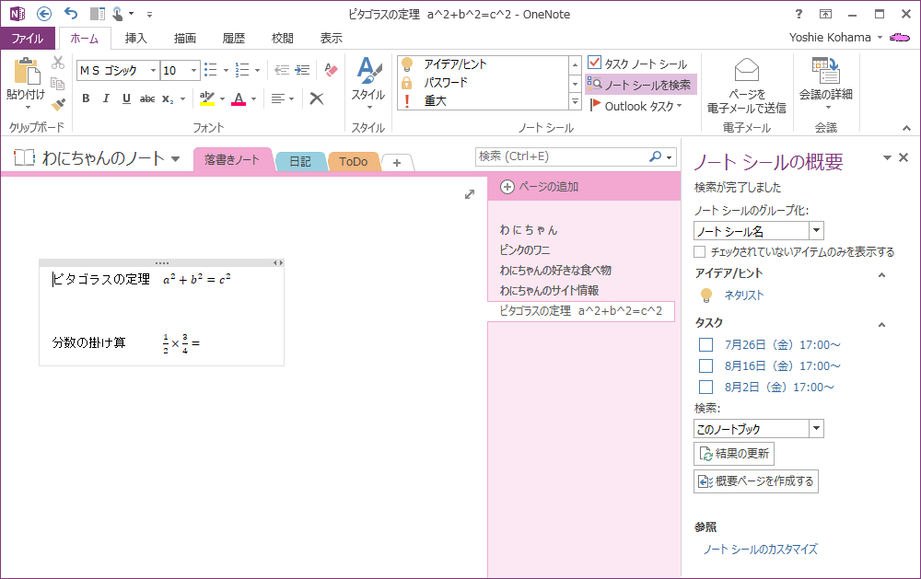Image resolution: width=921 pixels, height=579 pixels.
Task: Click paragraph alignment icon
Action: [x=278, y=98]
